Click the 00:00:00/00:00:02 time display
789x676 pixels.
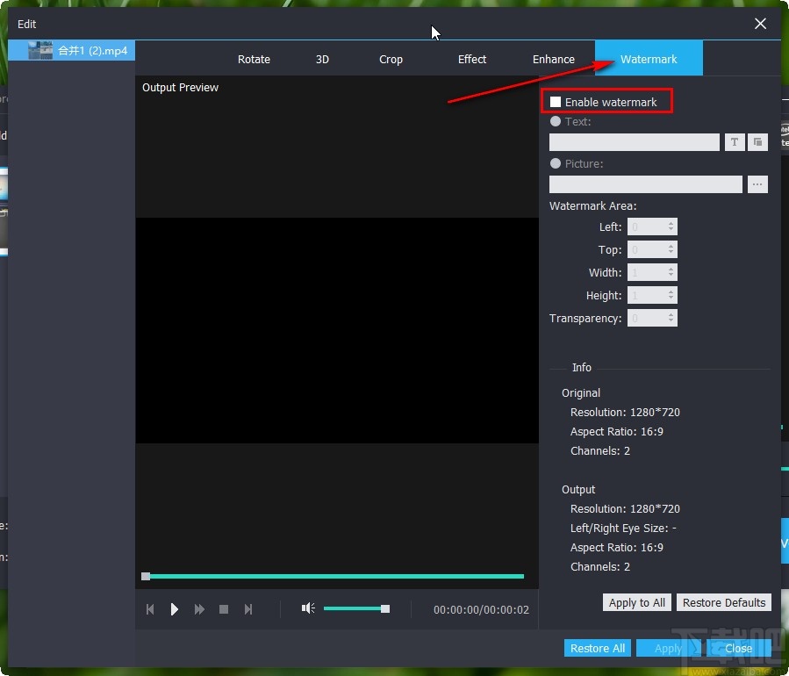point(481,609)
